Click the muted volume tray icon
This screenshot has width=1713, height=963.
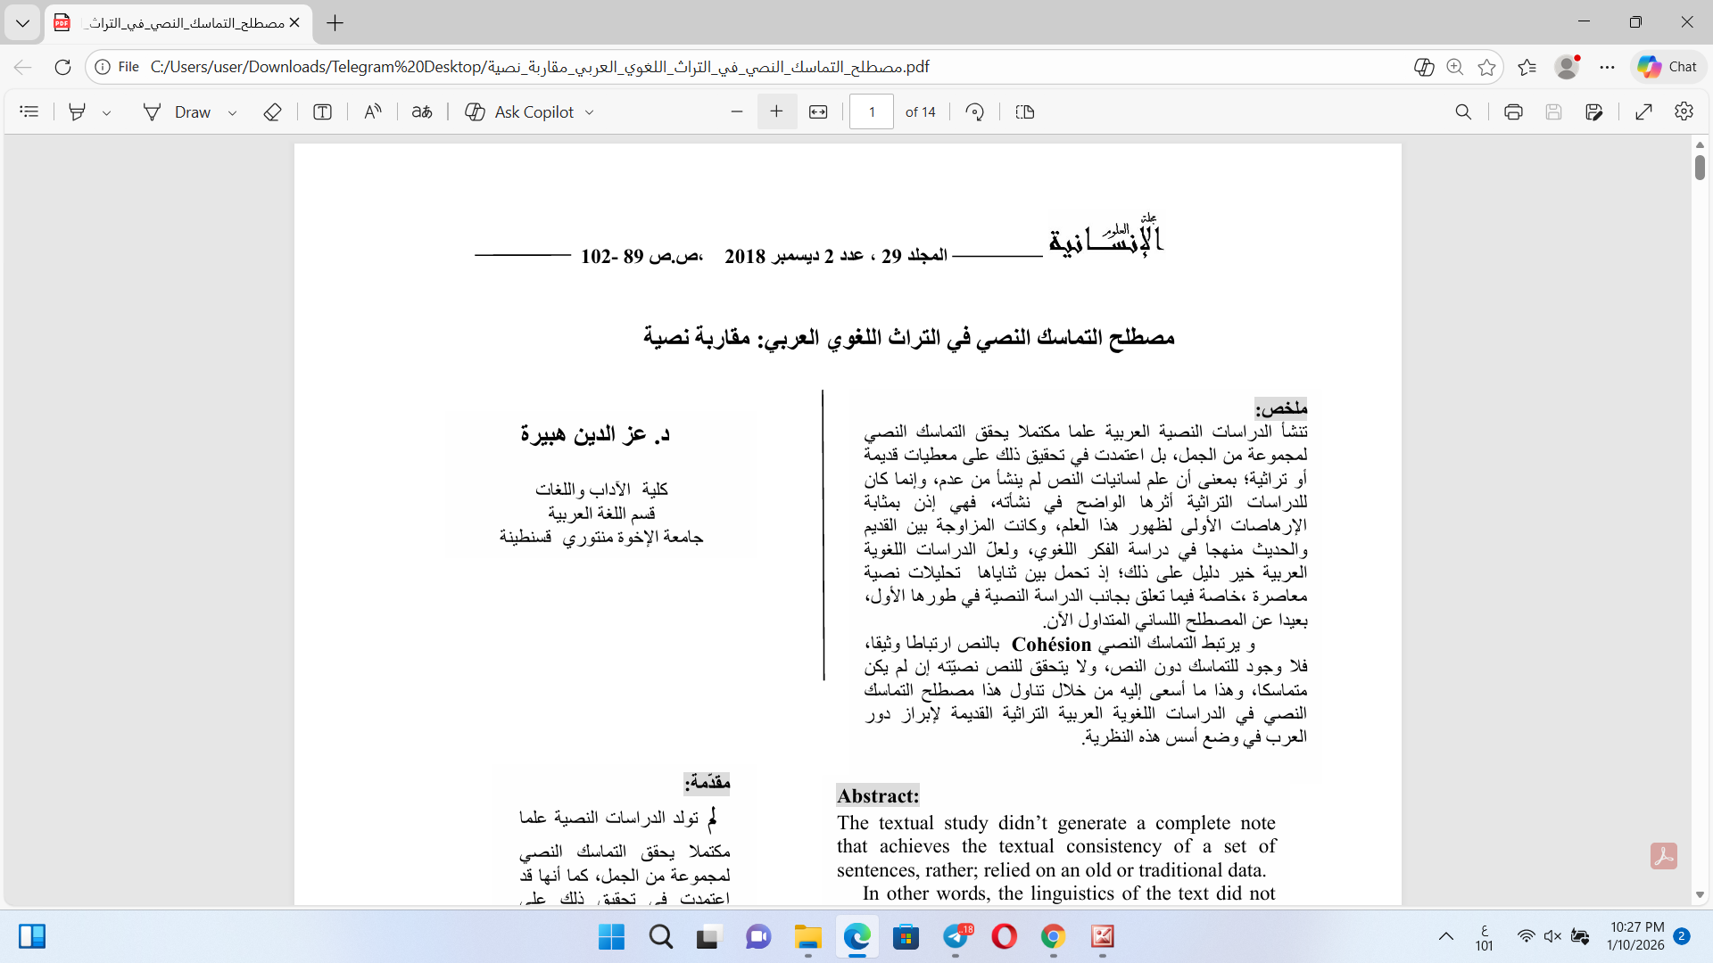tap(1552, 937)
